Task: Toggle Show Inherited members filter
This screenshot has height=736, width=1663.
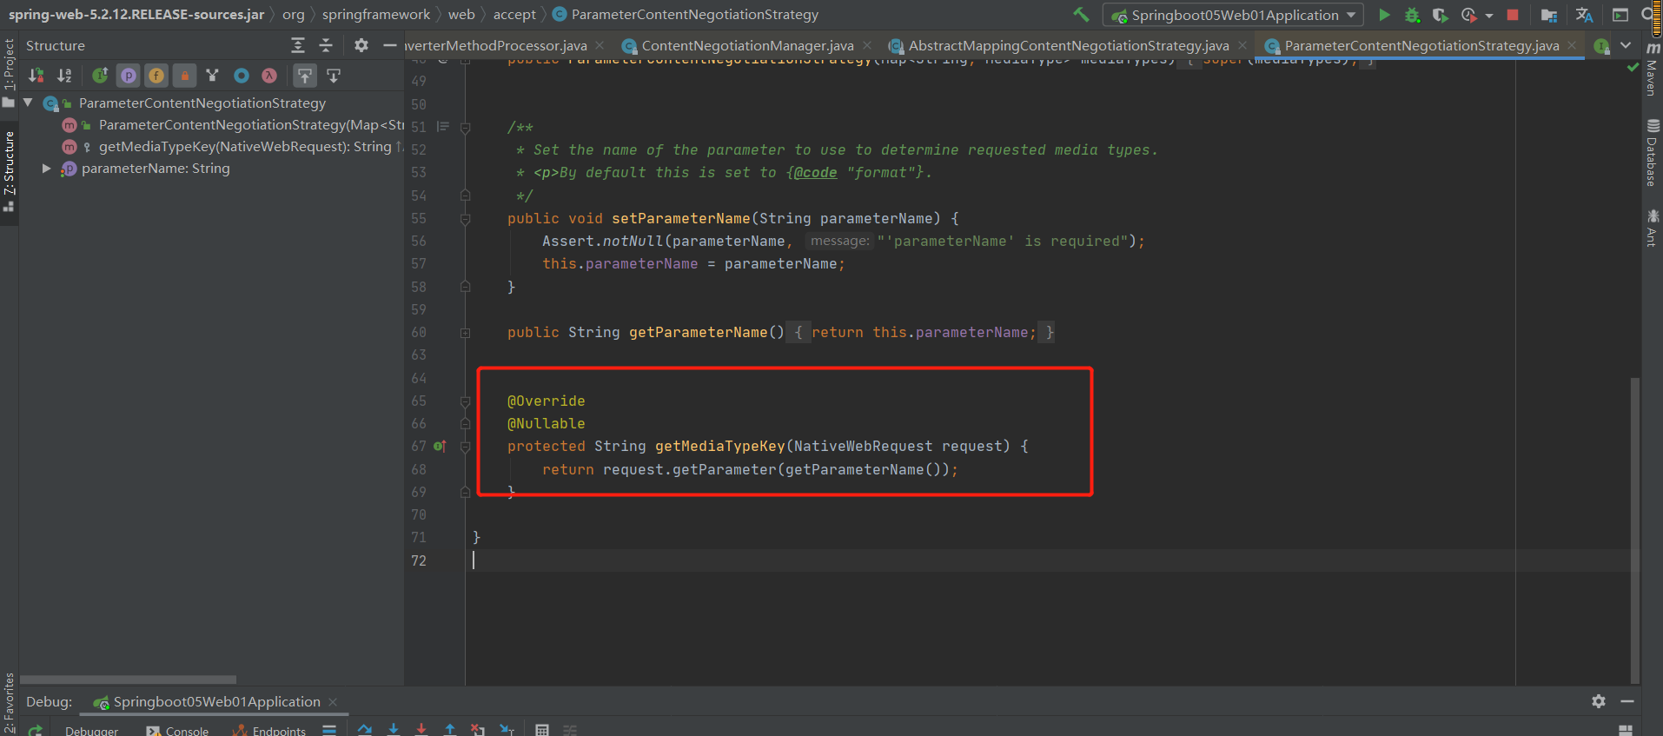Action: 101,76
